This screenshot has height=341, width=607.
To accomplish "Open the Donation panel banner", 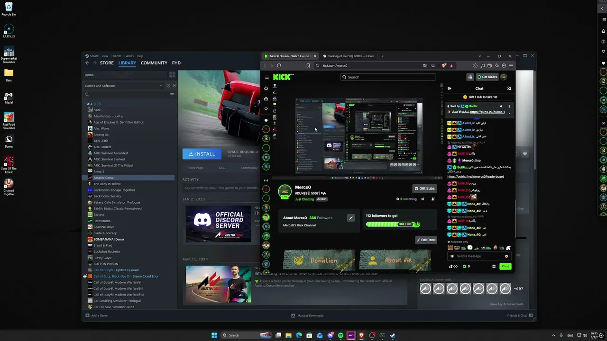I will click(319, 260).
